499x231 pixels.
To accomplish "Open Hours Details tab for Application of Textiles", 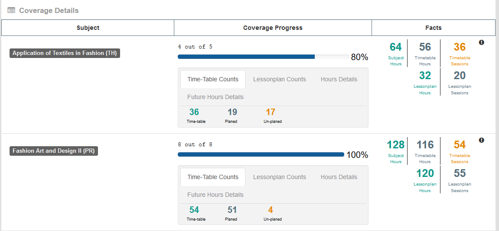I will [x=339, y=80].
